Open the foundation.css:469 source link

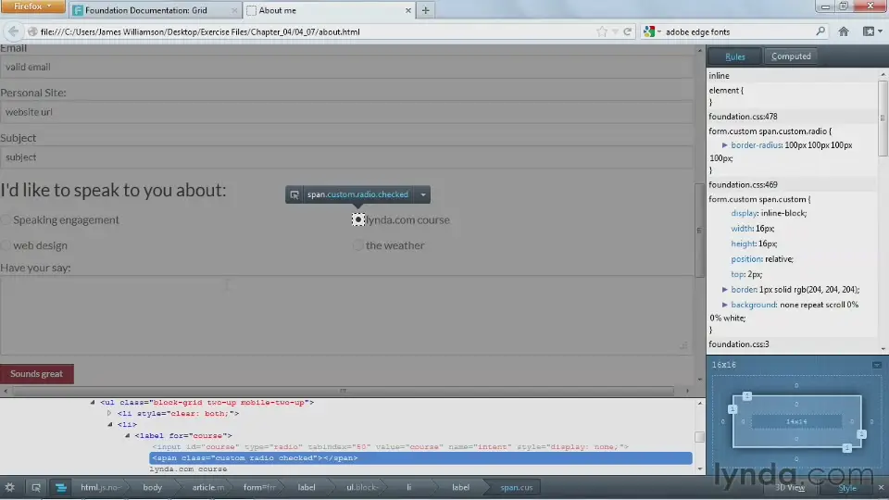tap(743, 185)
